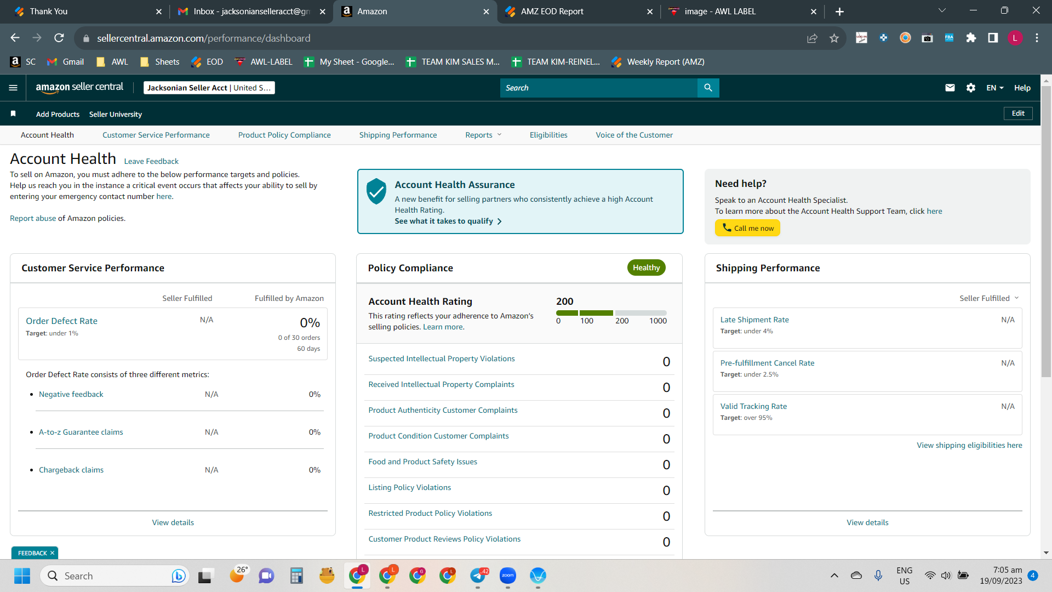Open the Chrome profile avatar L
Image resolution: width=1052 pixels, height=592 pixels.
1015,38
